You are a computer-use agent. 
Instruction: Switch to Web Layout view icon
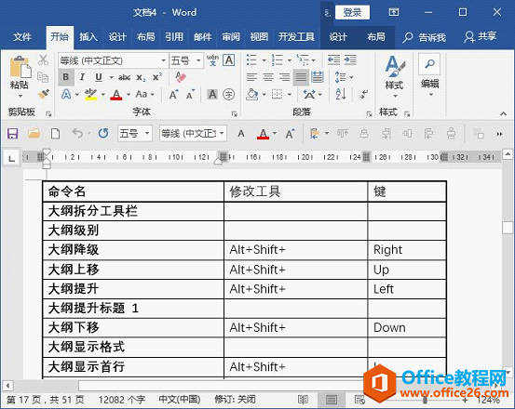359,400
